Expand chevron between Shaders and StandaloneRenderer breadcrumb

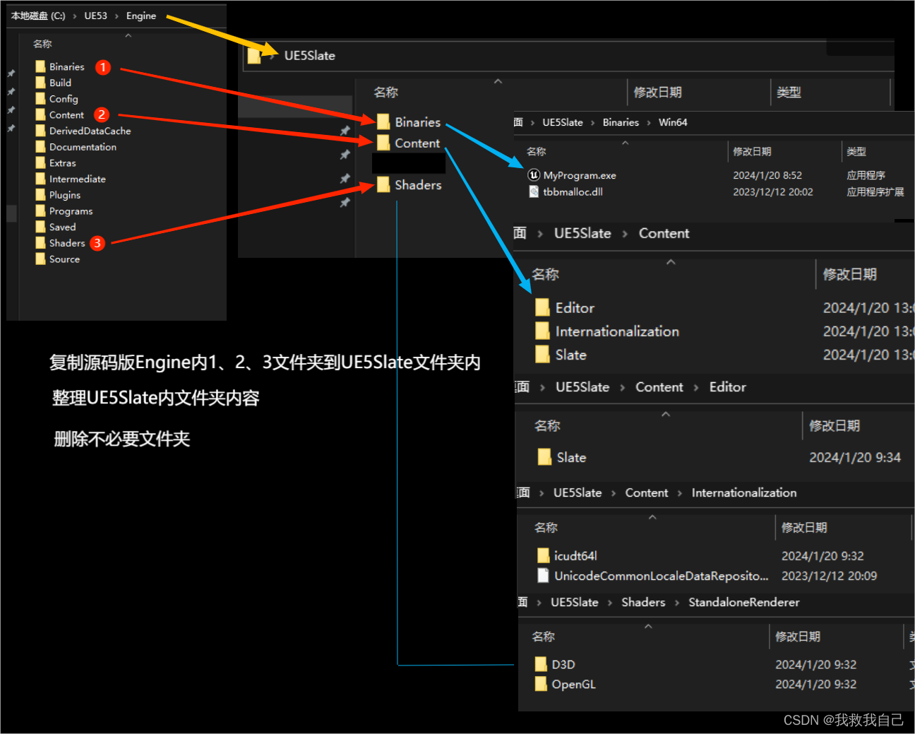coord(677,603)
